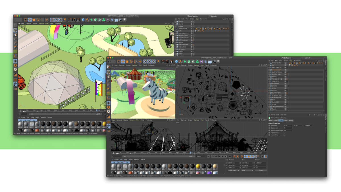Toggle visibility checkmark for ZEBRA object
Image resolution: width=341 pixels, height=192 pixels.
coord(286,88)
